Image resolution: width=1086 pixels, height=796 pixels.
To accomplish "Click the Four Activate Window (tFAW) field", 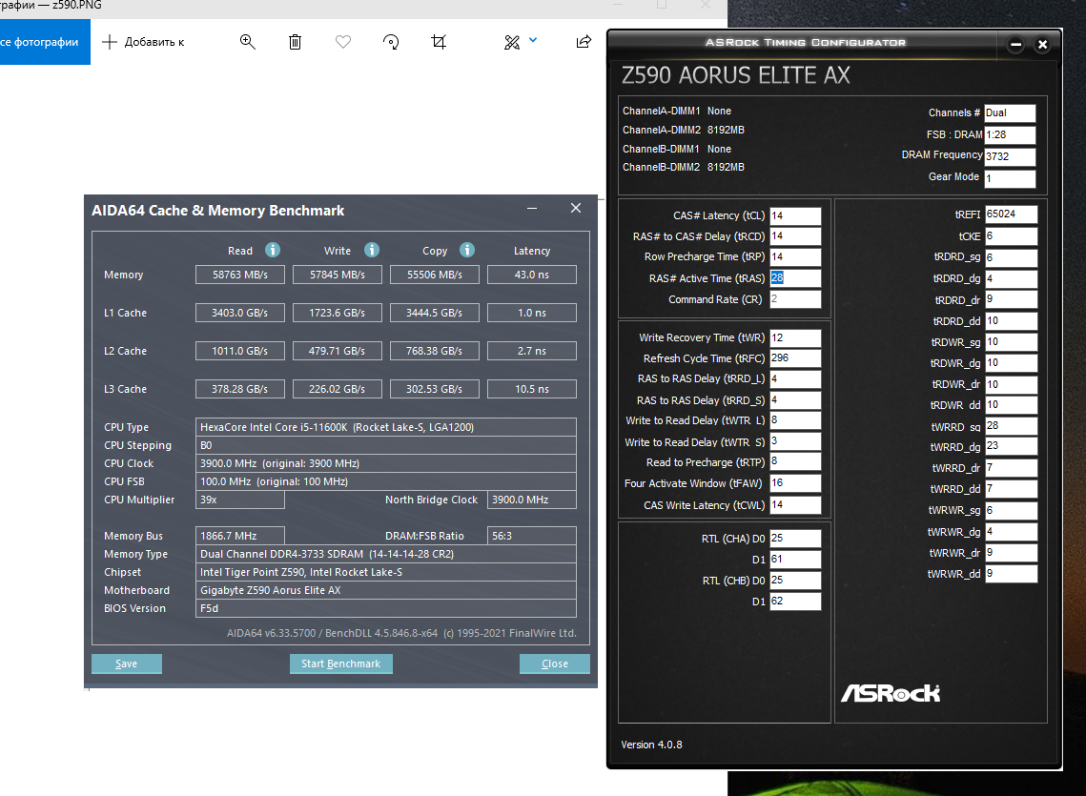I will point(795,483).
